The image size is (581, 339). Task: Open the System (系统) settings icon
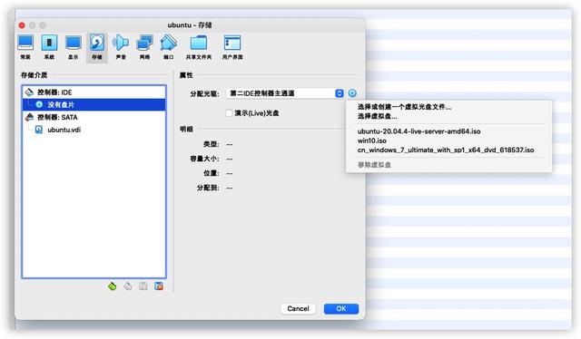pos(49,46)
